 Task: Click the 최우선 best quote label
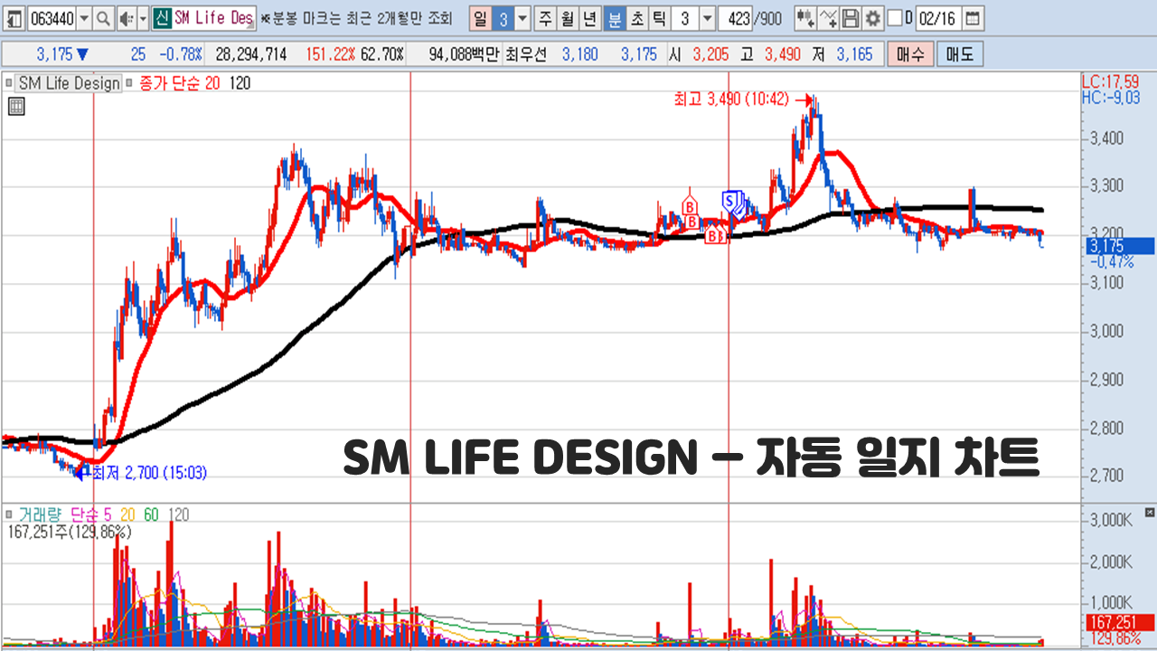coord(525,54)
